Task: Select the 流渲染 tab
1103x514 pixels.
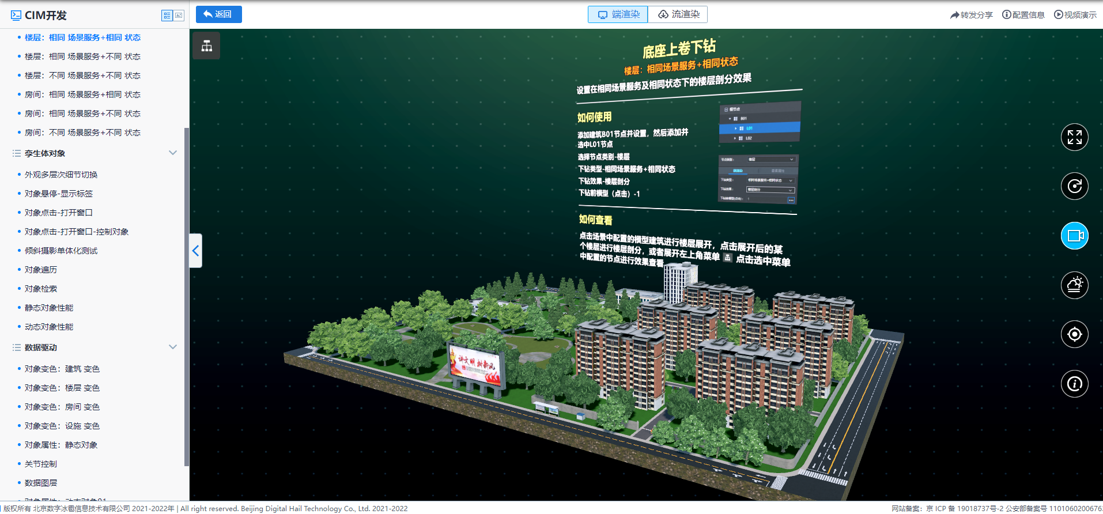Action: click(678, 14)
